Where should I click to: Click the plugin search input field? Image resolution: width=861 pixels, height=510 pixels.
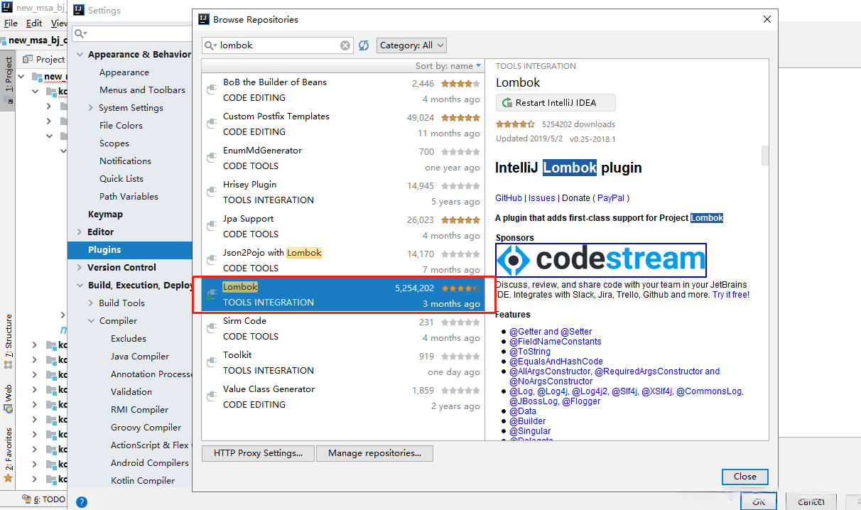[x=278, y=45]
